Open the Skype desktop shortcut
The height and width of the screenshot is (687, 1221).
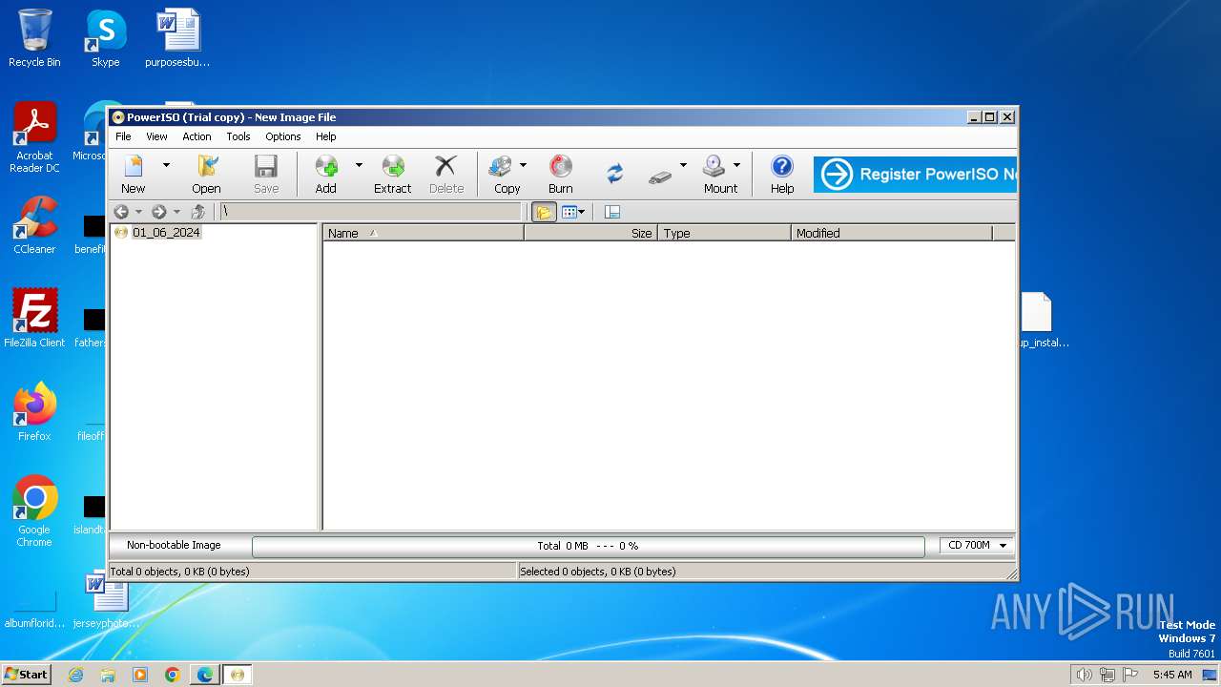[x=105, y=38]
